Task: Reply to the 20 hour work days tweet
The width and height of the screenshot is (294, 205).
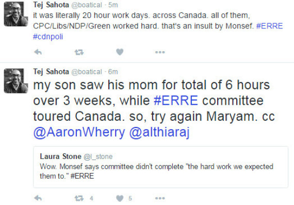Action: click(x=38, y=52)
